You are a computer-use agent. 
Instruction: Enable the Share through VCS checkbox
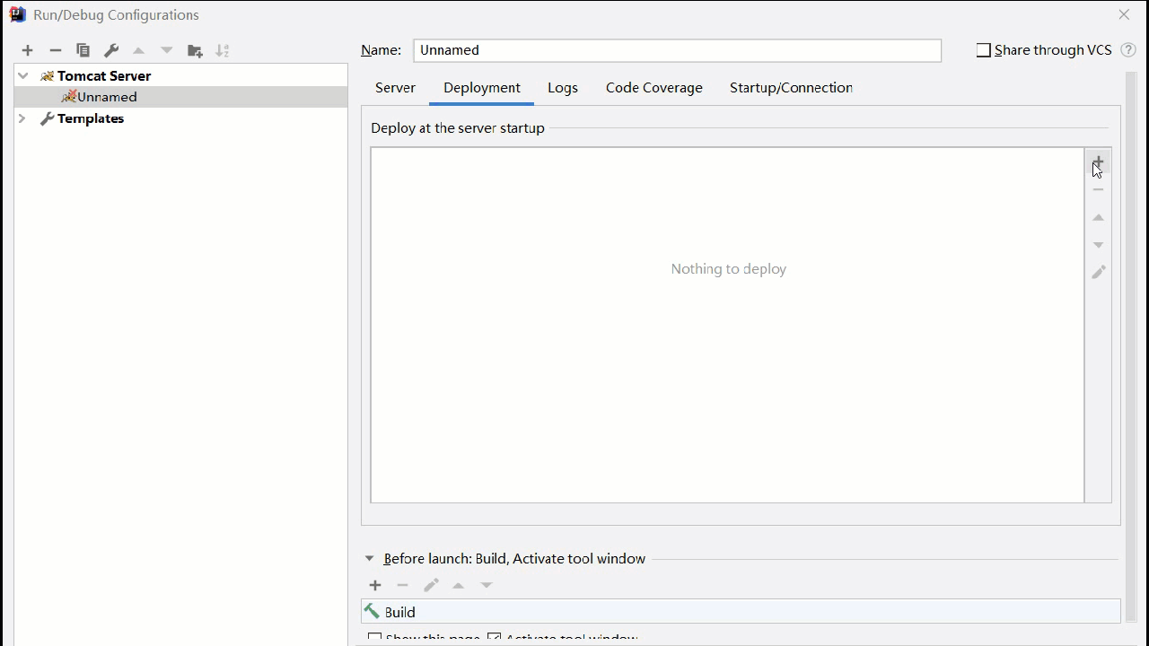984,50
